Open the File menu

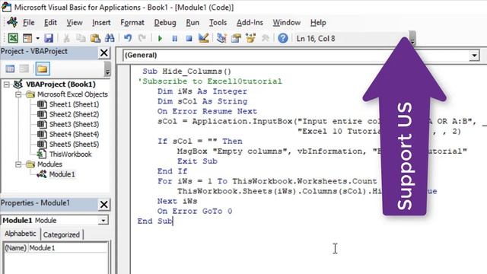click(29, 23)
